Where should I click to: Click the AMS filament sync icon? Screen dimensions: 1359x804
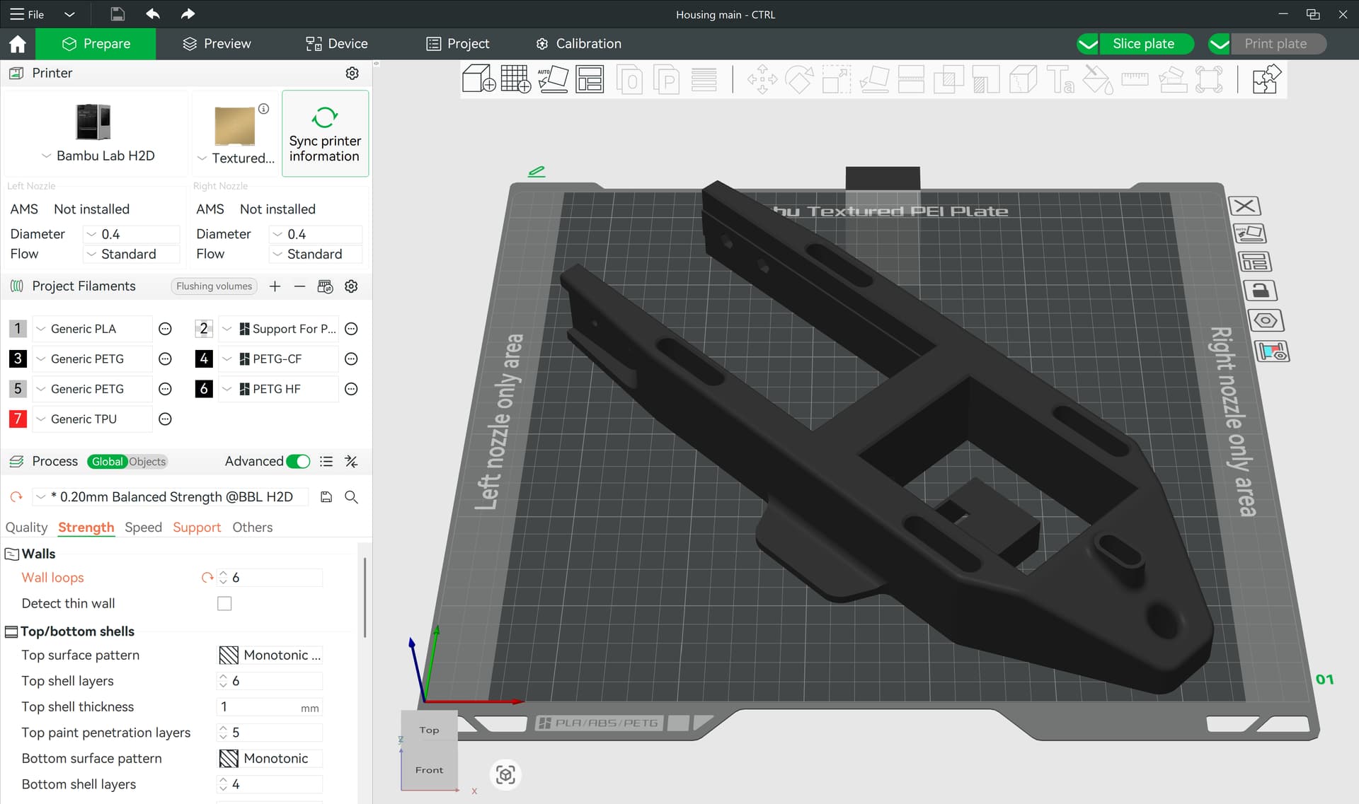pyautogui.click(x=325, y=286)
